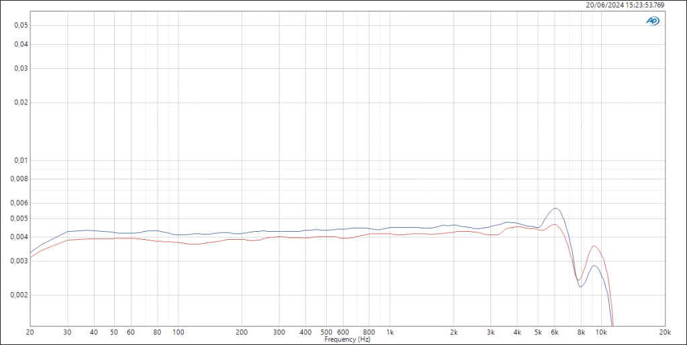Screen dimensions: 687x345
Task: Select the 100 tick label on frequency axis
Action: point(178,332)
